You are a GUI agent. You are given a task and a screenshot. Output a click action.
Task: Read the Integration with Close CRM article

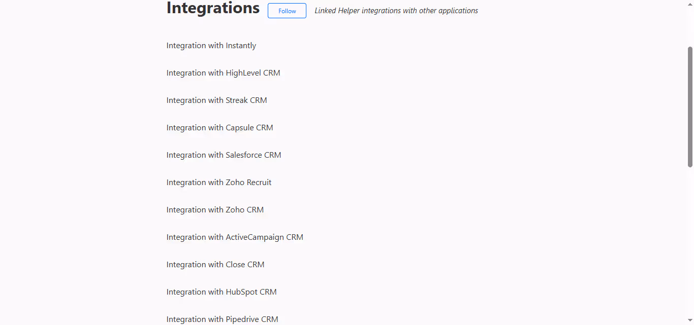[215, 264]
